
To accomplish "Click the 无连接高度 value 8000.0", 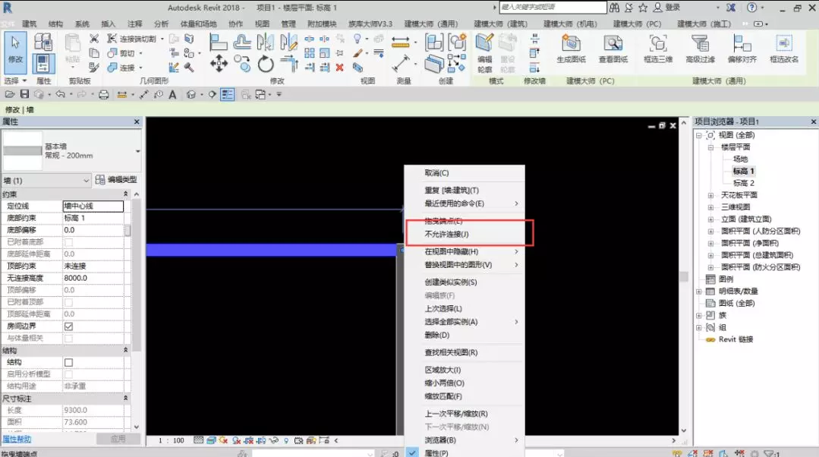I will click(x=93, y=279).
